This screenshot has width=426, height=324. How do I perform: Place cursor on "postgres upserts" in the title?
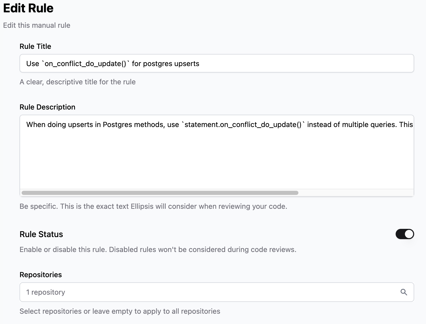[x=171, y=64]
